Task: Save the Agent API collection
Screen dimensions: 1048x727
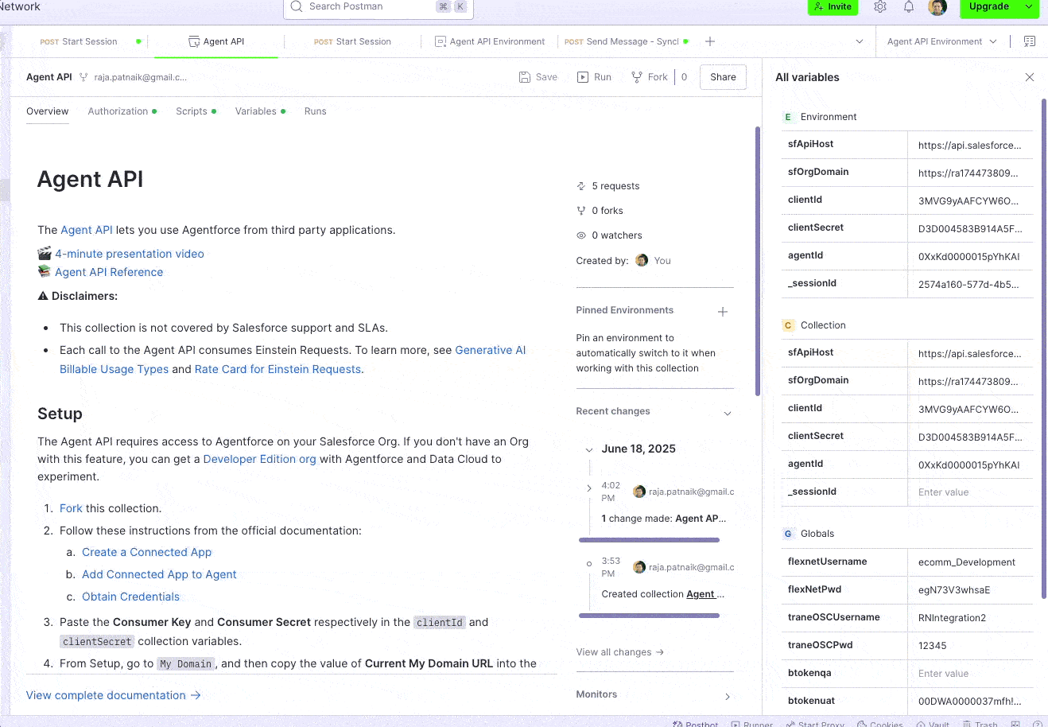Action: click(x=538, y=77)
